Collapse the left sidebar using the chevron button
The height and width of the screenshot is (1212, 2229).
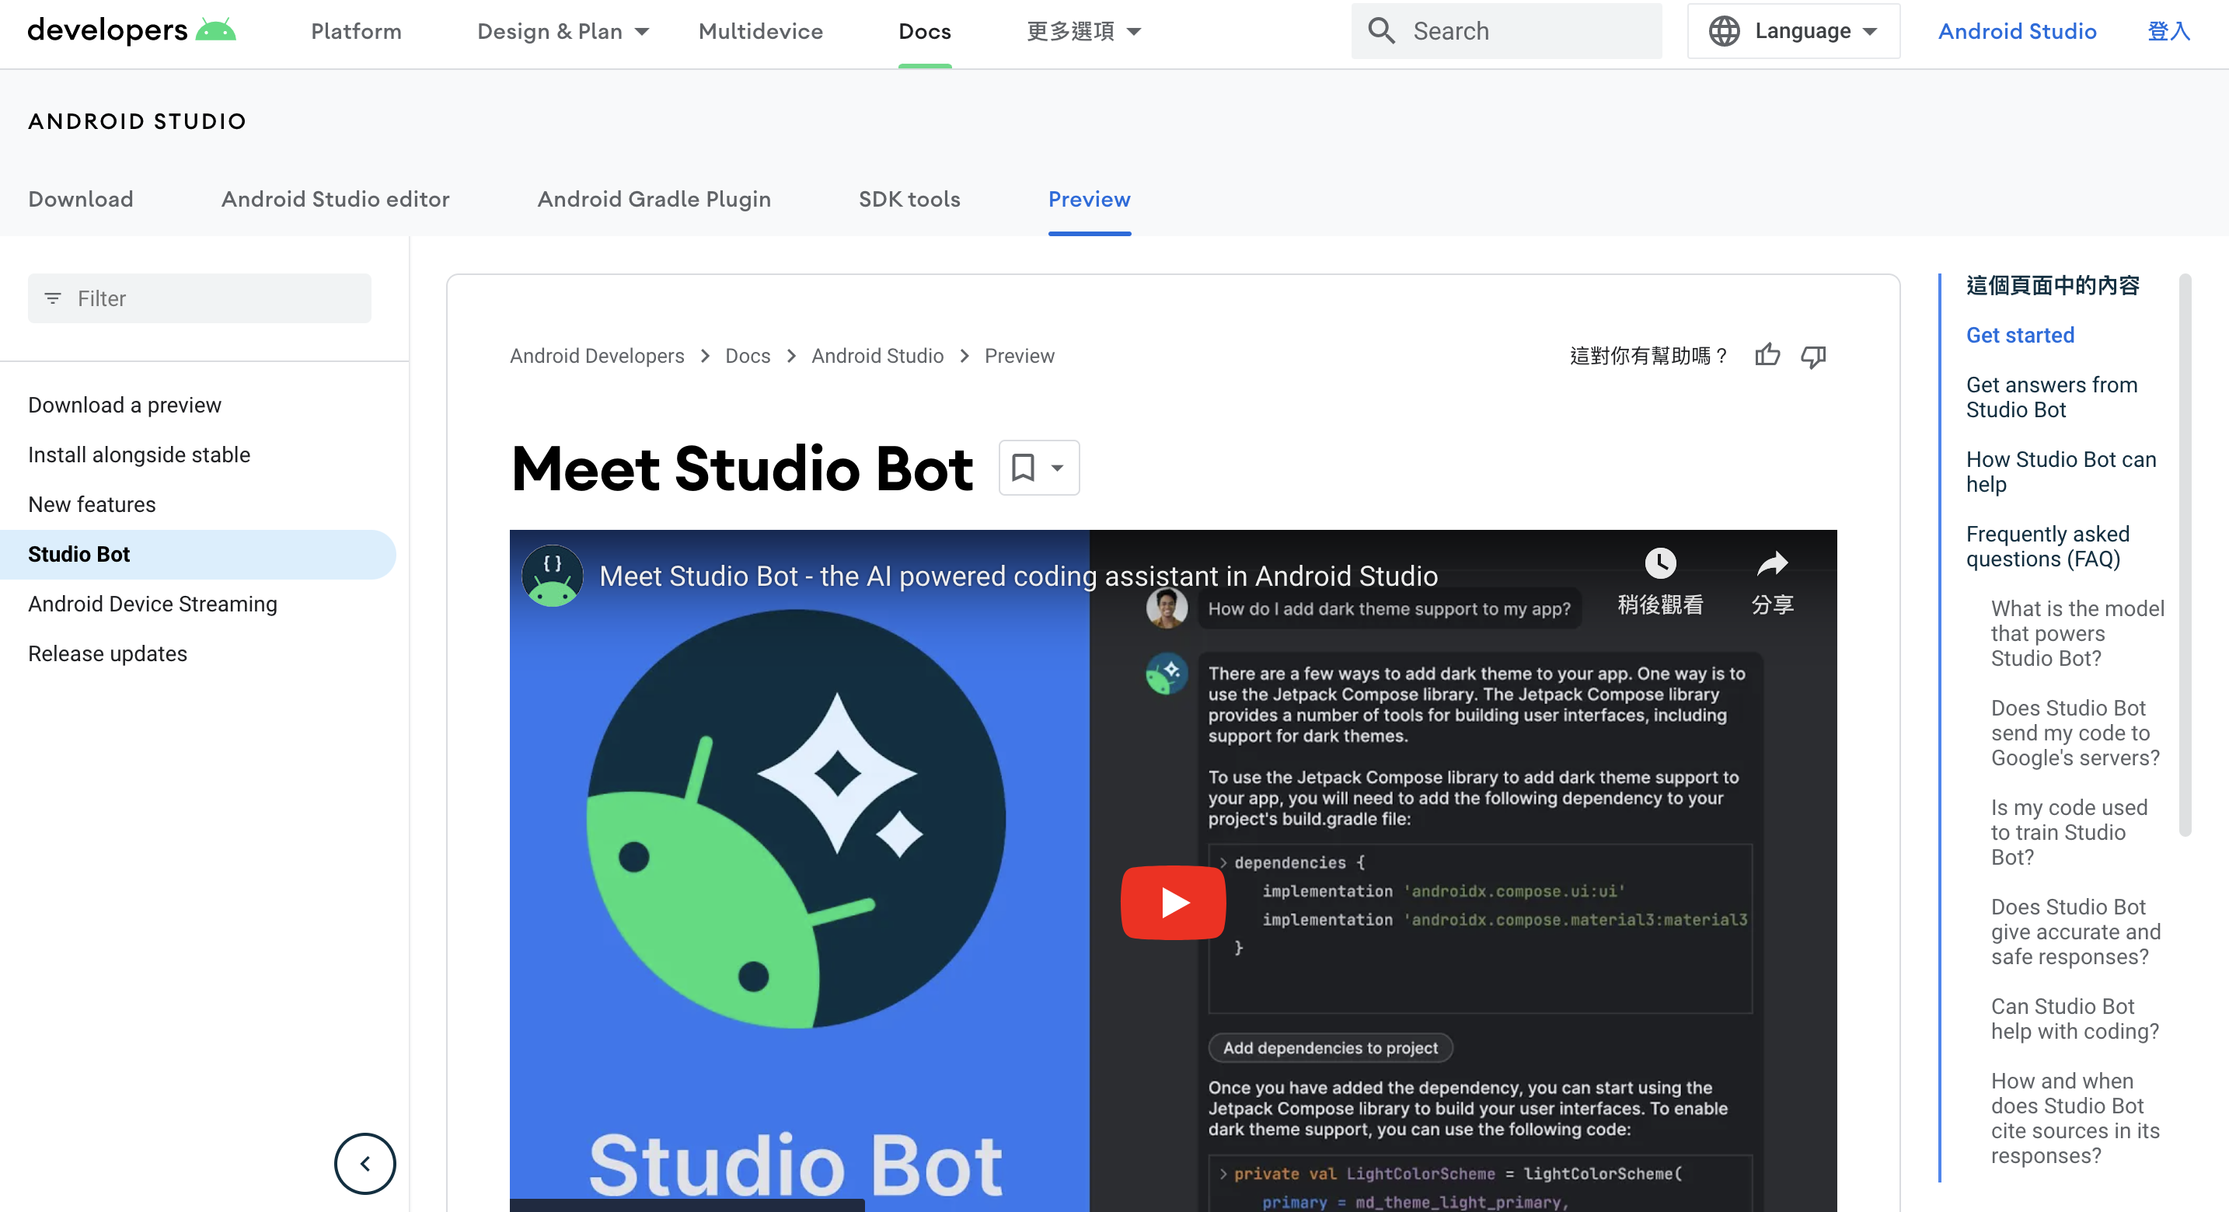[365, 1164]
